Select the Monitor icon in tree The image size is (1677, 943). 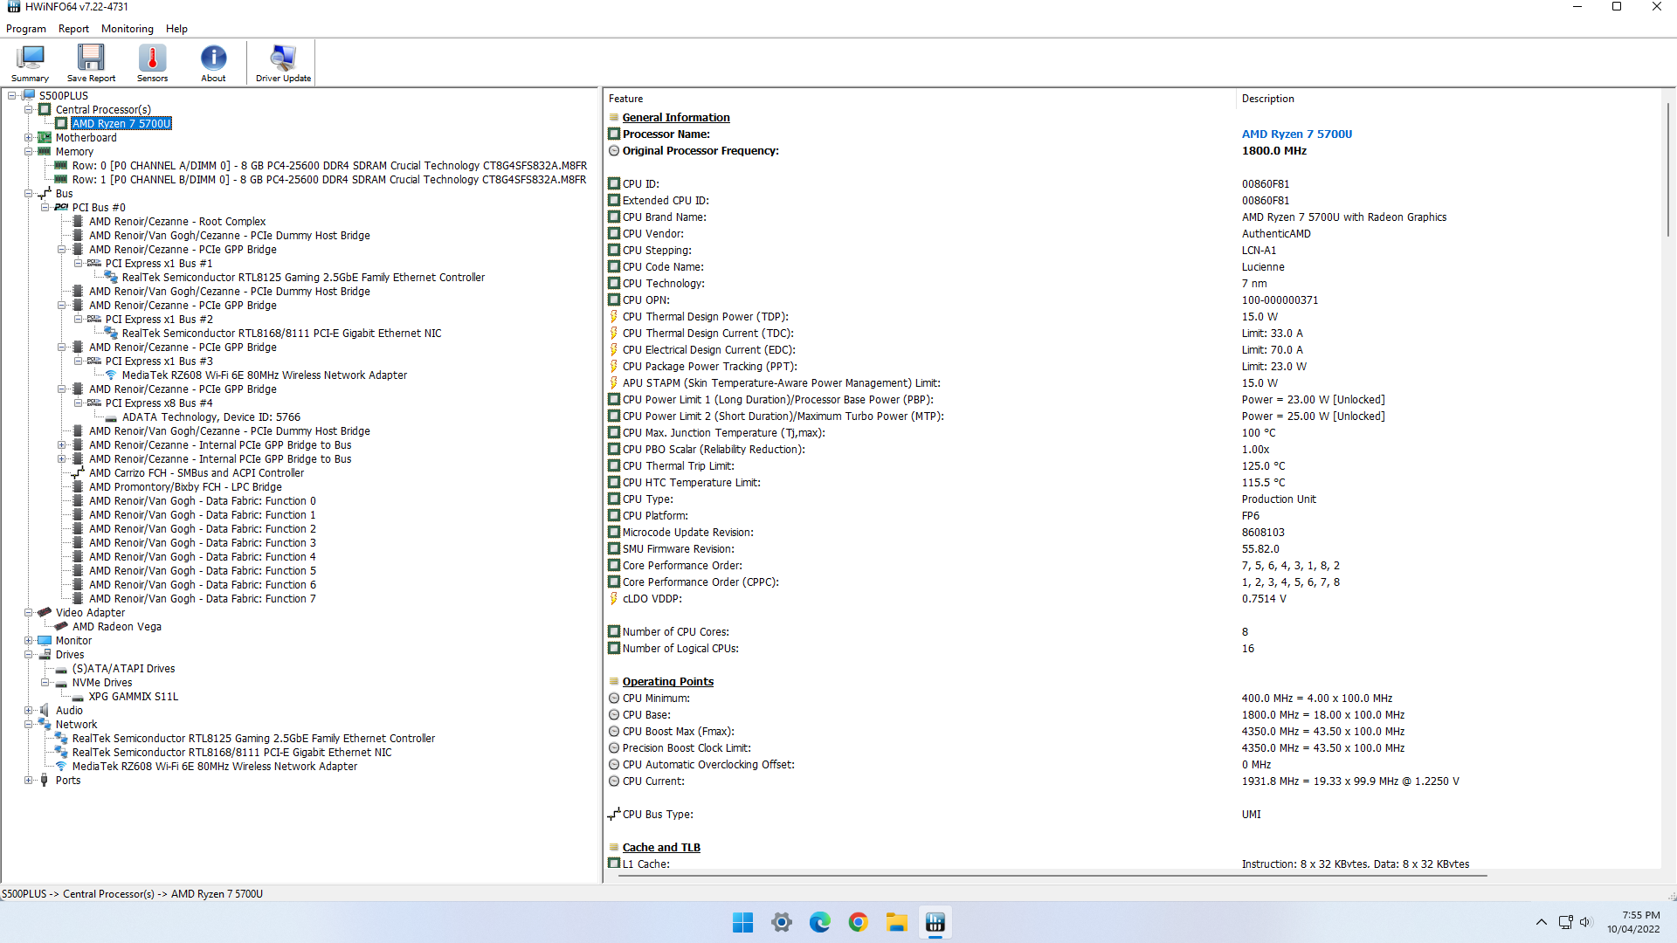pyautogui.click(x=45, y=641)
